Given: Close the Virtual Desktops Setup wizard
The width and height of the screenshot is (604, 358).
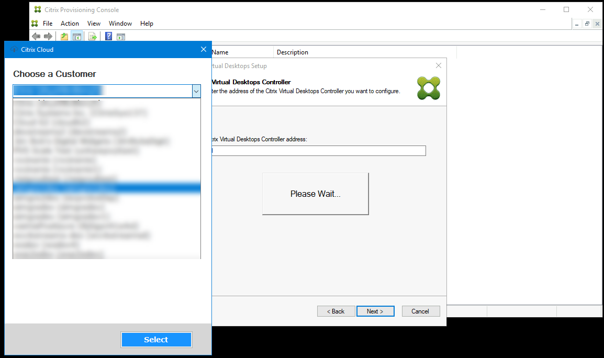Looking at the screenshot, I should pyautogui.click(x=439, y=65).
